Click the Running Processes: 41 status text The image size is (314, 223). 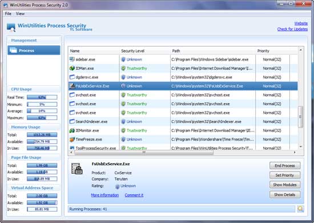click(x=88, y=209)
